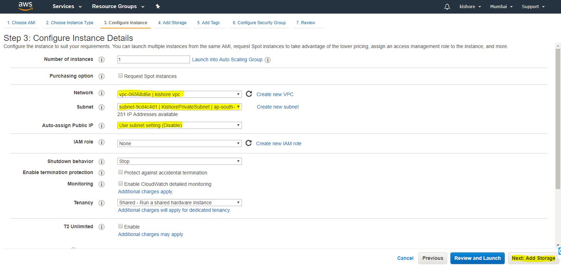The image size is (561, 267).
Task: Click info icon next to Shutdown behavior
Action: pyautogui.click(x=101, y=162)
